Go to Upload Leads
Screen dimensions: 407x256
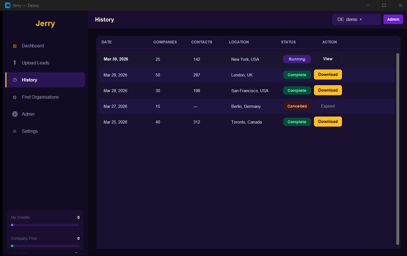click(45, 63)
